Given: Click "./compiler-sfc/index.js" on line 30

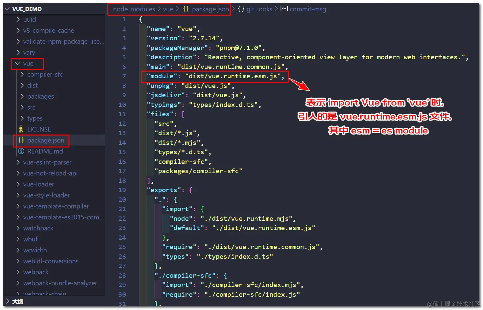Looking at the screenshot, I should pos(252,295).
